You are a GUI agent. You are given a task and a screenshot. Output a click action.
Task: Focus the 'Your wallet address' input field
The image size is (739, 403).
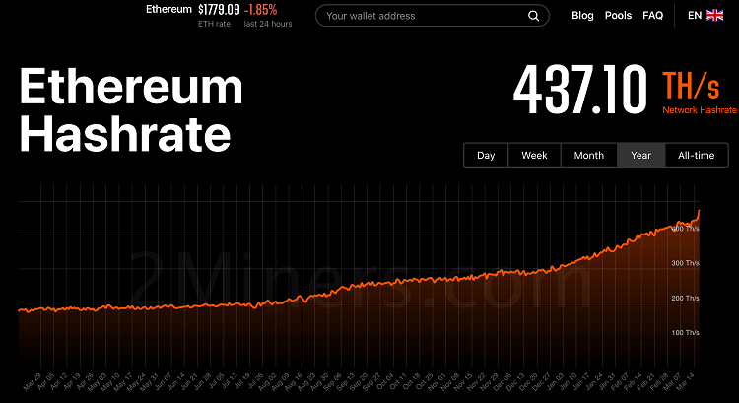[x=433, y=16]
